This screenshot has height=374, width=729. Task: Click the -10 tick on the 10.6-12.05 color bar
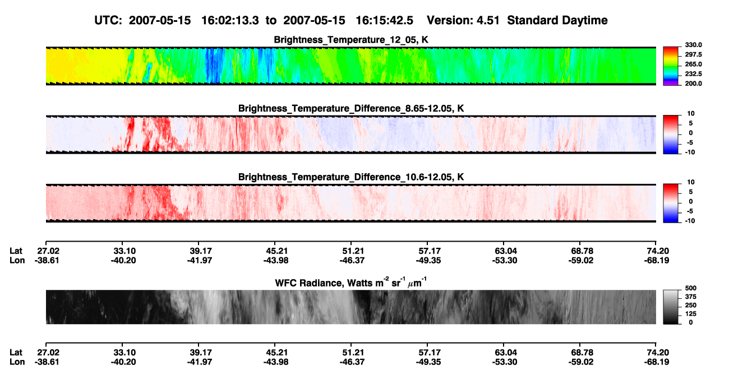(689, 220)
